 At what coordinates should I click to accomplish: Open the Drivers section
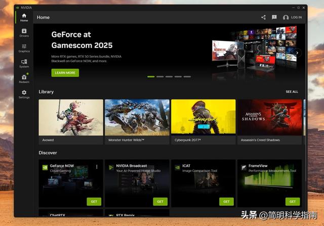click(24, 33)
